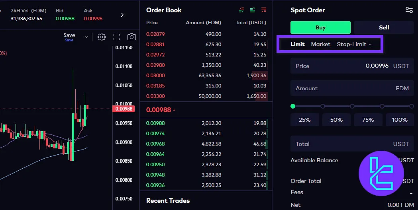Click the right arrow beside Ask price

(x=122, y=15)
